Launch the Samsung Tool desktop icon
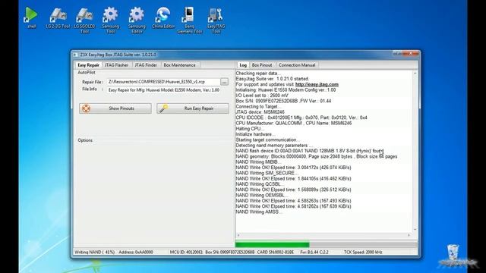 110,20
